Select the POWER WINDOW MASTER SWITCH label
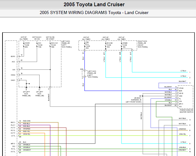The image size is (196, 156). [x=187, y=111]
